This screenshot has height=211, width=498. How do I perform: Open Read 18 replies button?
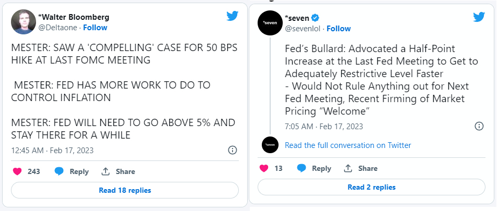125,190
